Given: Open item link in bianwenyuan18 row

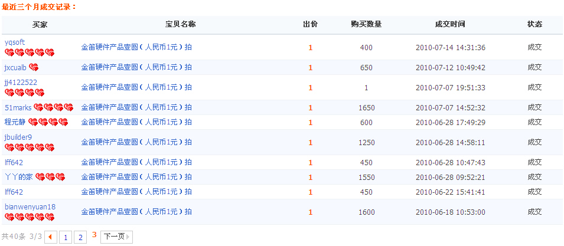Looking at the screenshot, I should click(136, 212).
